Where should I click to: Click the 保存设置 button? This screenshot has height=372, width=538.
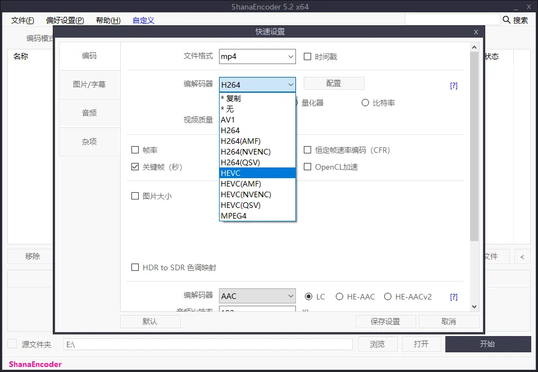(x=385, y=321)
